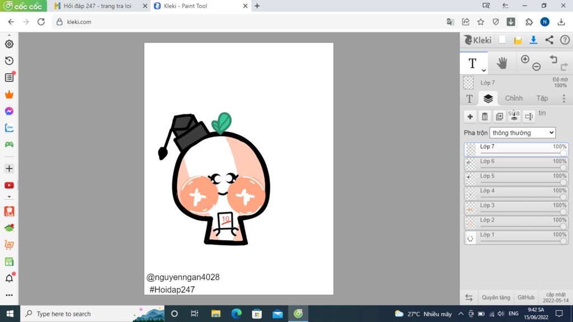
Task: Click the Windows taskbar search box
Action: click(92, 314)
